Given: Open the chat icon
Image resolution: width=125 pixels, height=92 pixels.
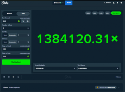Looking at the screenshot, I should 121,3.
